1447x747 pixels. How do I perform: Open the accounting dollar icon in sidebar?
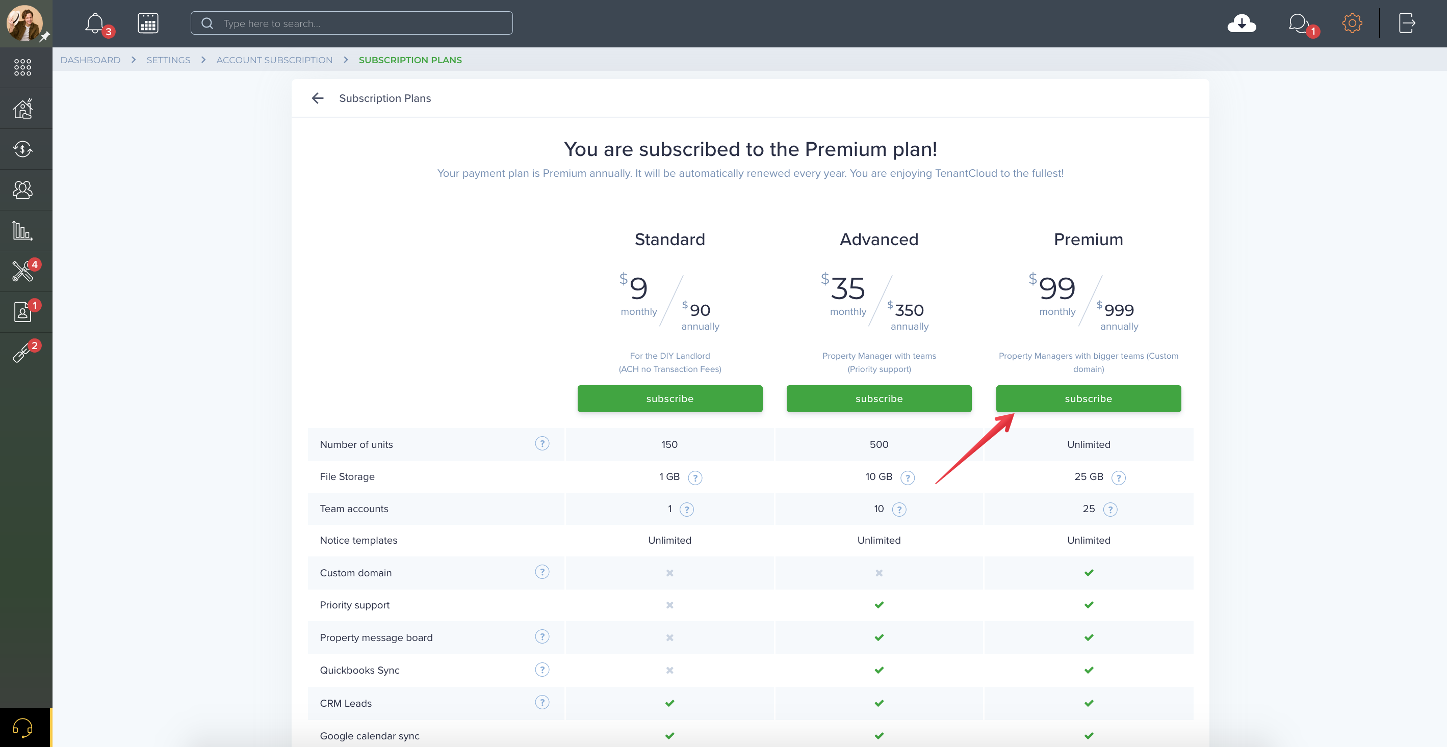point(22,149)
